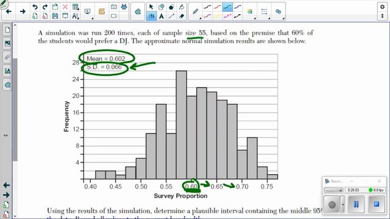Click the scrollbar up arrow at top
The height and width of the screenshot is (219, 390).
pos(15,26)
